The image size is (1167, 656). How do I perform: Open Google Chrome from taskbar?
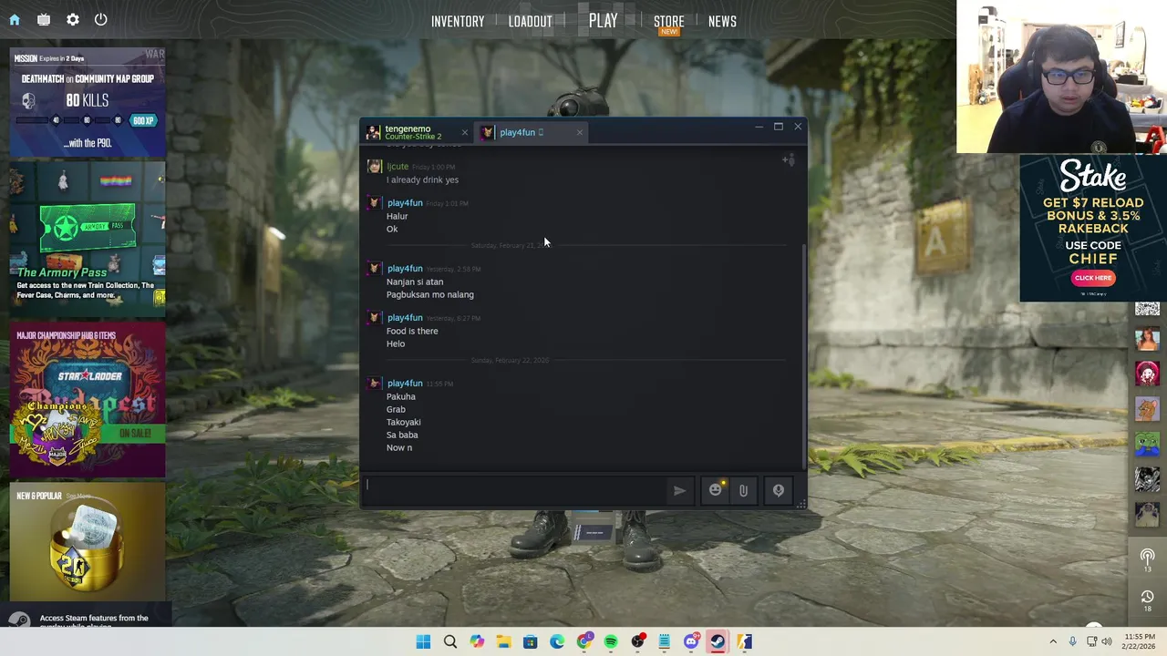583,641
